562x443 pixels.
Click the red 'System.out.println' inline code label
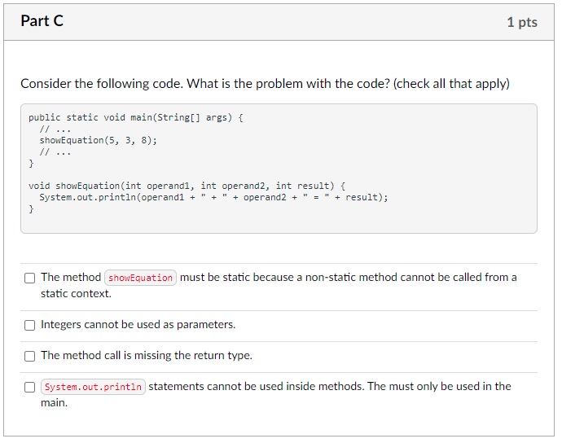point(93,387)
